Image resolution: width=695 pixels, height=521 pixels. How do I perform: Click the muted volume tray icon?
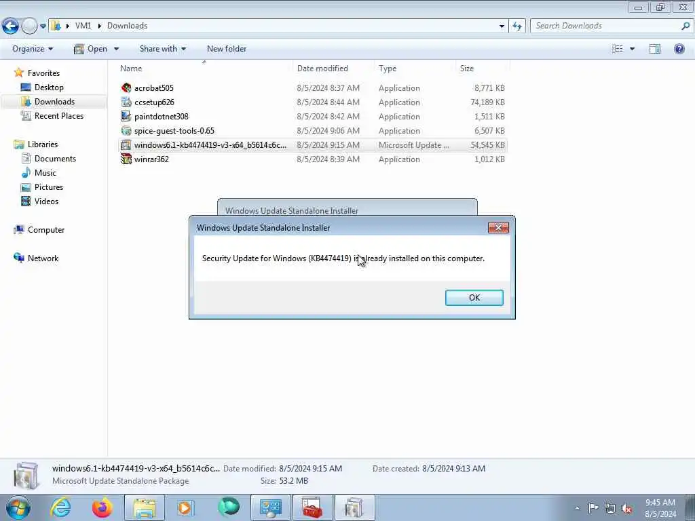coord(626,508)
